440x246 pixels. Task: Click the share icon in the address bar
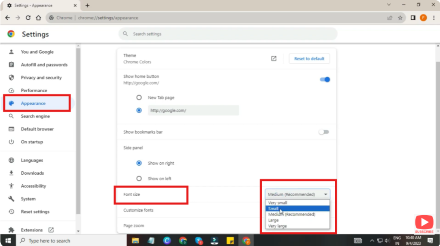(x=390, y=18)
